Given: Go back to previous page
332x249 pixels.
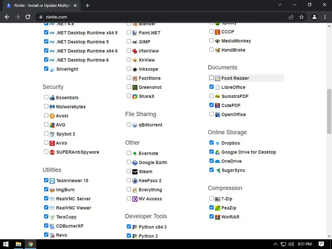Looking at the screenshot, I should coord(7,17).
